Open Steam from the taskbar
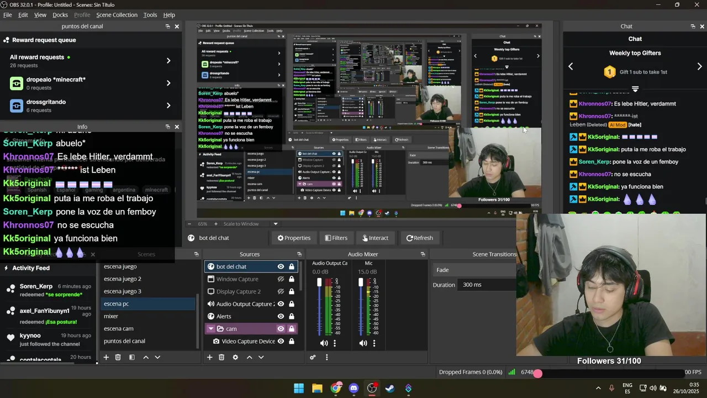This screenshot has width=707, height=398. click(x=390, y=388)
